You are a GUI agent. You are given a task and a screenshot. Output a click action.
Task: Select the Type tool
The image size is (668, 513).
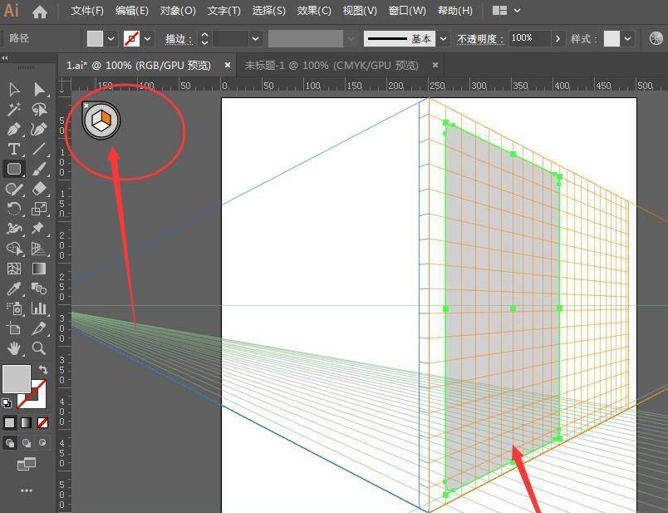pos(14,149)
